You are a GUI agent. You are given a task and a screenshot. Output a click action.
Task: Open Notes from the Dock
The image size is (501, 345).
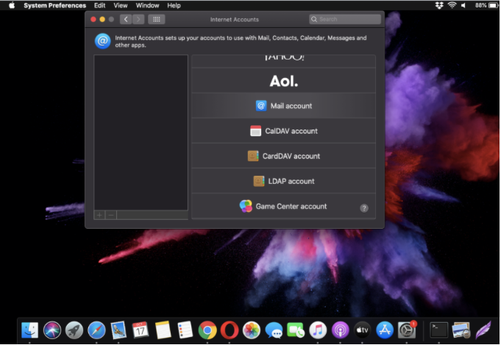163,330
